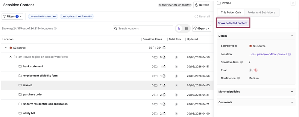Select the bank statement folder row
The image size is (299, 117).
coord(107,67)
